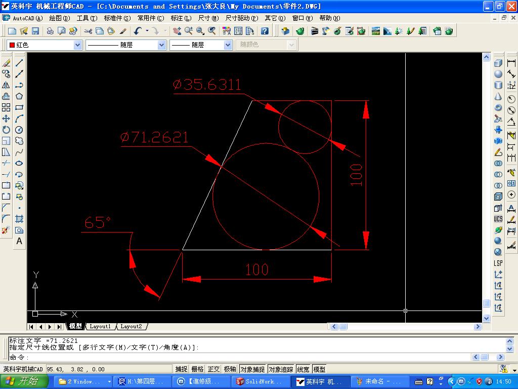
Task: Click the Angular Dimension icon
Action: coord(511,122)
